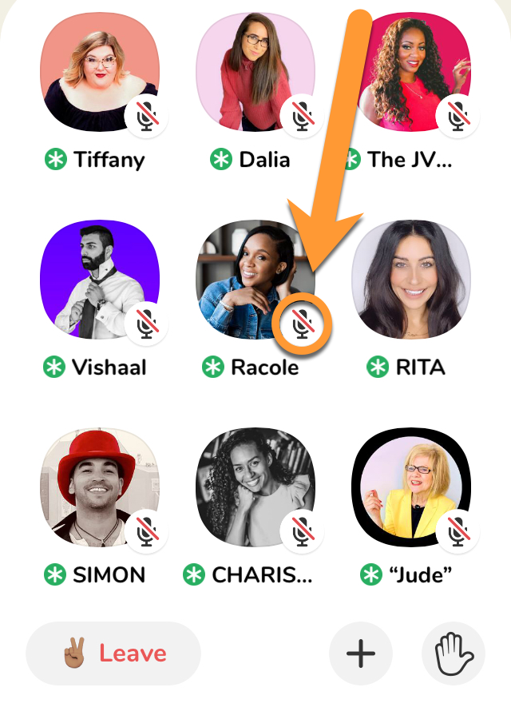Click Vishaal's muted microphone badge
The image size is (511, 727).
pos(146,324)
